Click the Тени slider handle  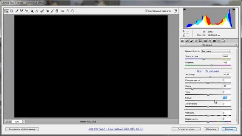coord(208,95)
